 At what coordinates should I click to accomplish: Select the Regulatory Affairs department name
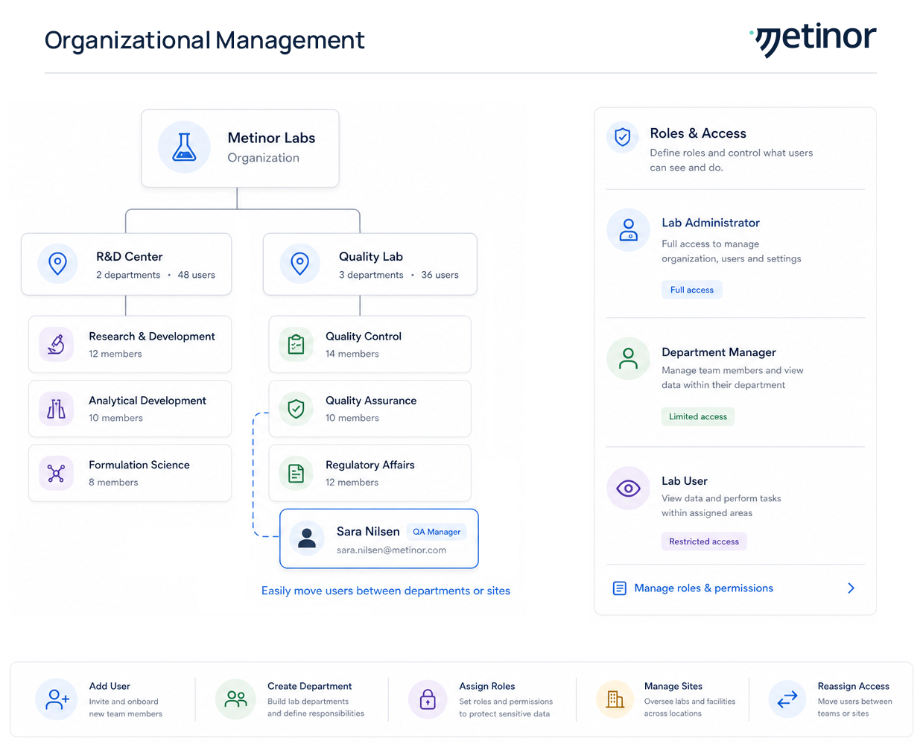[370, 465]
